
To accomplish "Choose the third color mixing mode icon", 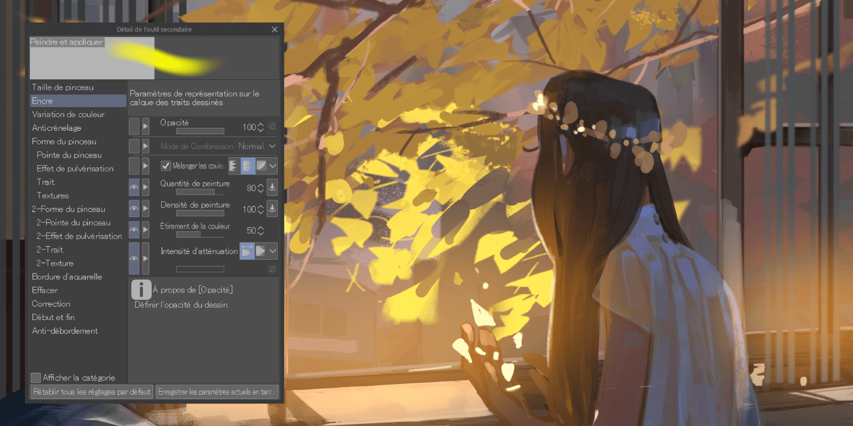I will click(x=261, y=166).
